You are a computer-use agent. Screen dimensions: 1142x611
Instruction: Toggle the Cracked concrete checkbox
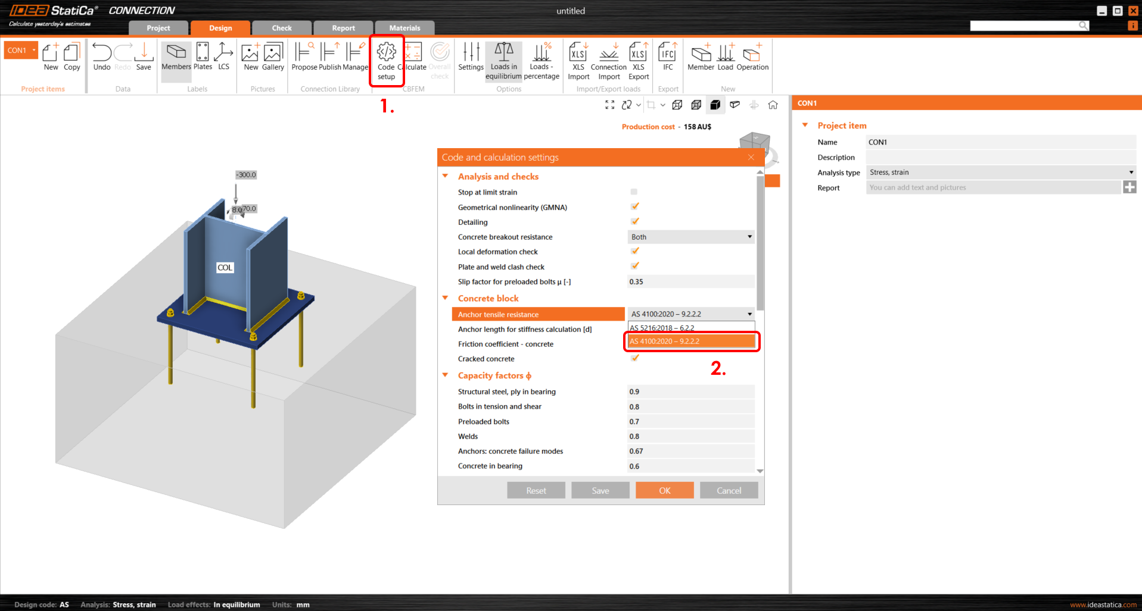(x=634, y=358)
